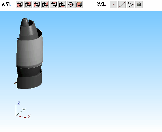
Task: Choose the solid body selection mode icon
Action: click(x=139, y=4)
